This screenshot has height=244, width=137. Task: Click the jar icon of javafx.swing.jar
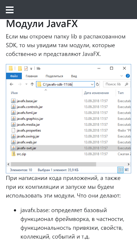pos(13,136)
